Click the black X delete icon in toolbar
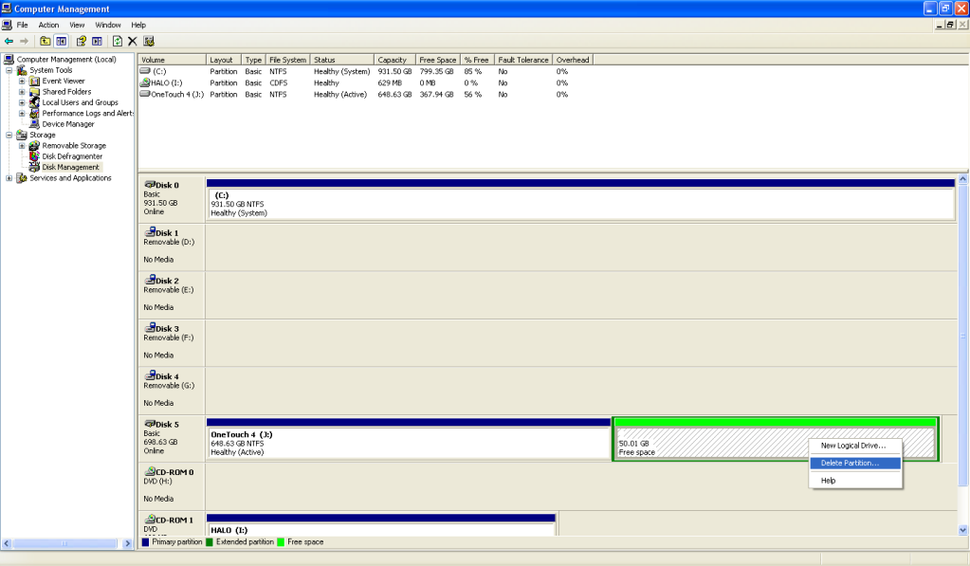Image resolution: width=970 pixels, height=566 pixels. [133, 41]
